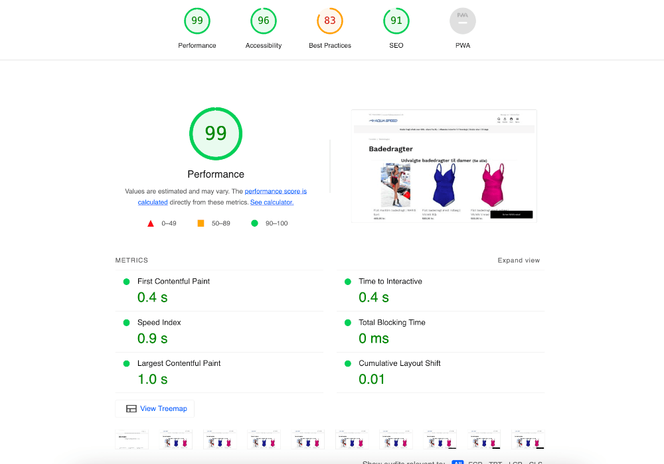Viewport: 664px width, 464px height.
Task: Open the See calculator link
Action: coord(272,202)
